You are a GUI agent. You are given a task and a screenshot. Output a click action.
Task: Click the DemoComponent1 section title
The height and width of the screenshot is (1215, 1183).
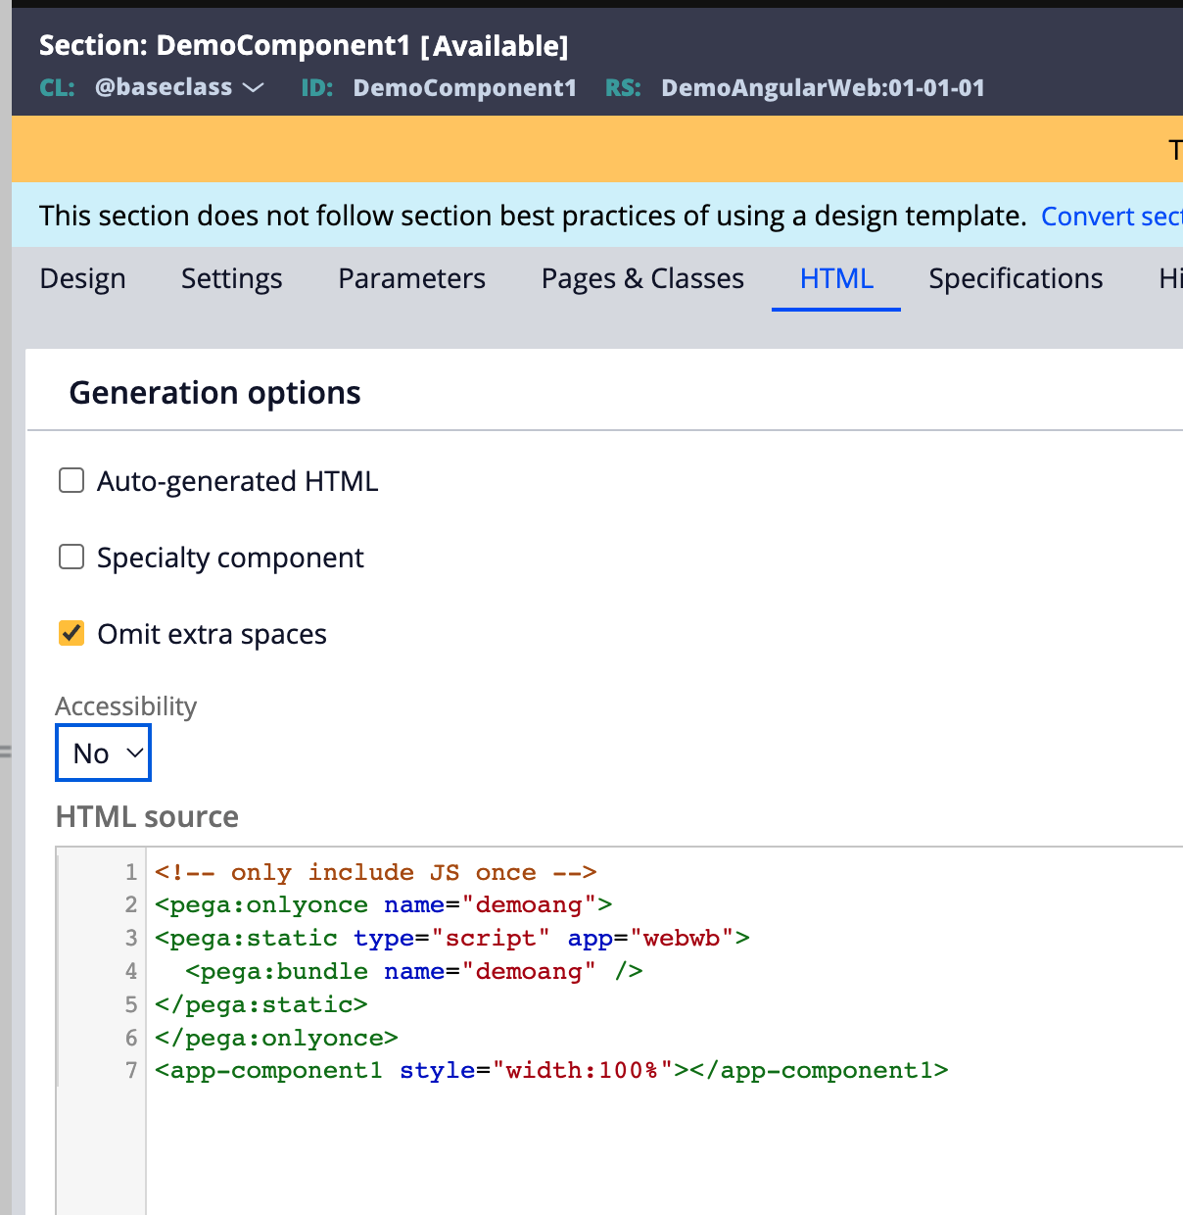304,45
